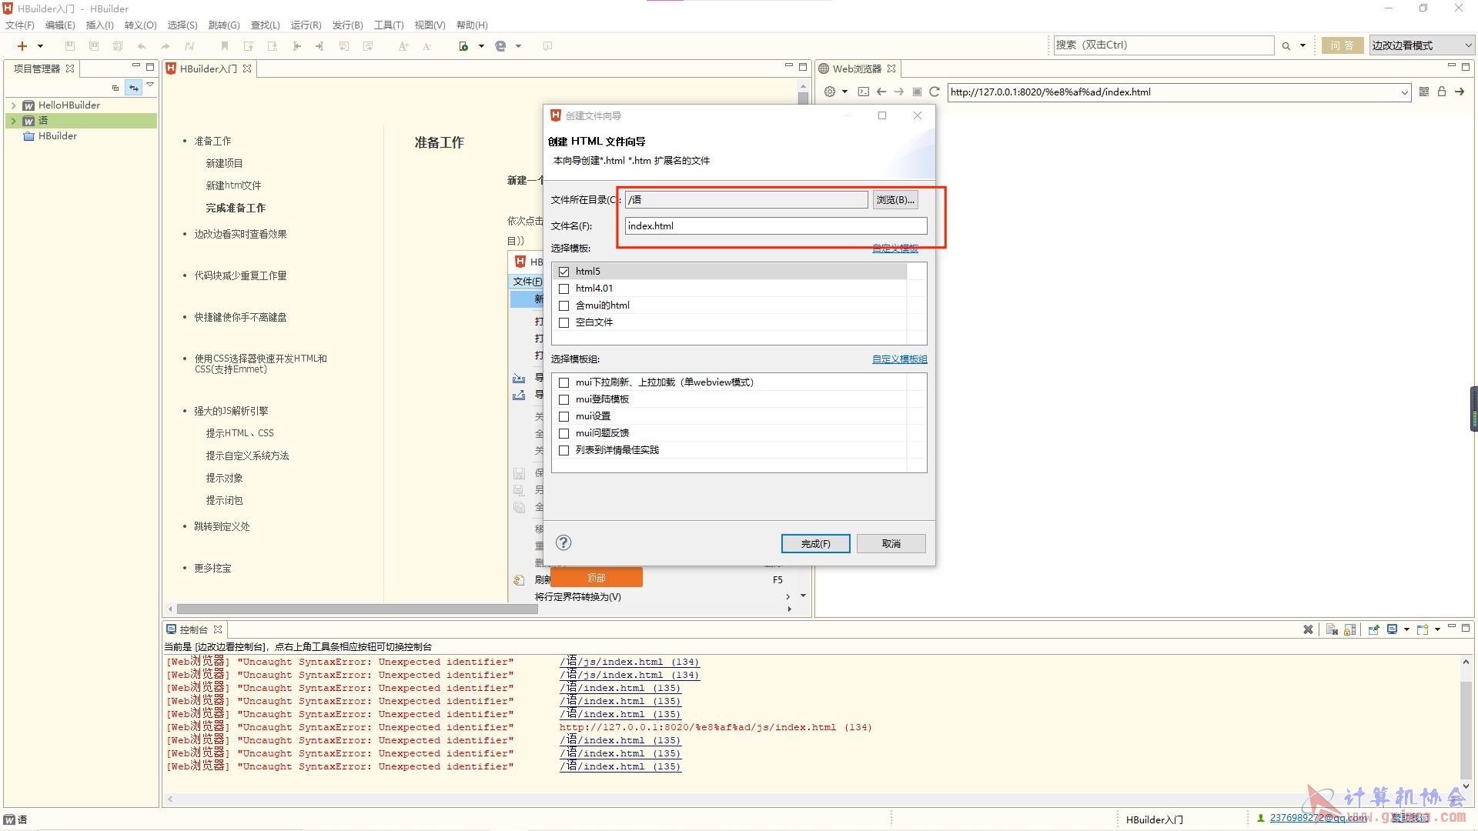Click open new console icon
The image size is (1478, 831).
(x=1423, y=629)
